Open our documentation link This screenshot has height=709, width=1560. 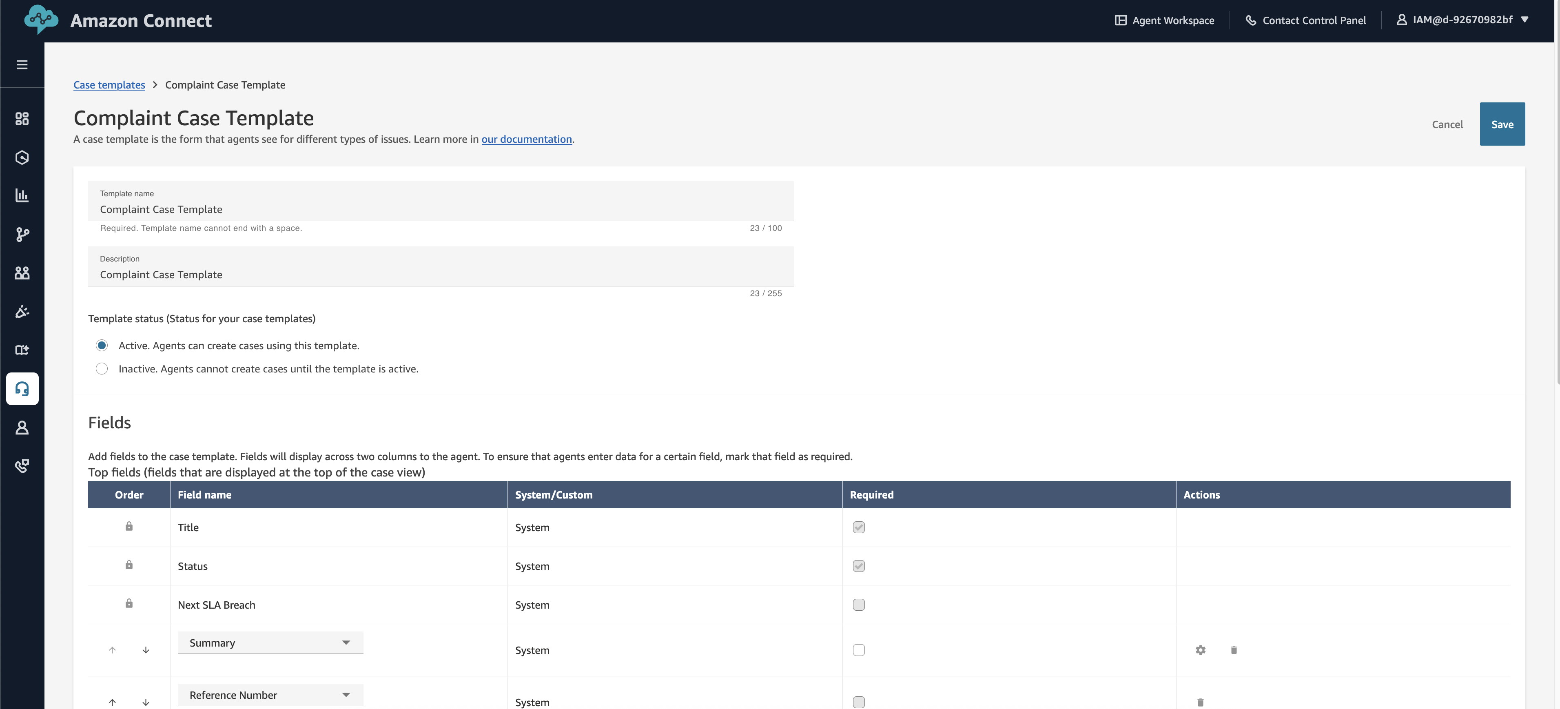pos(526,139)
